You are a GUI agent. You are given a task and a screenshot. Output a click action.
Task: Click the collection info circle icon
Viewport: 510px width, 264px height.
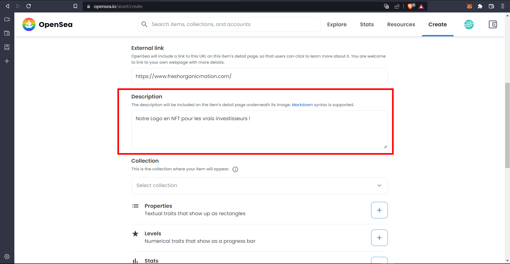click(x=235, y=169)
